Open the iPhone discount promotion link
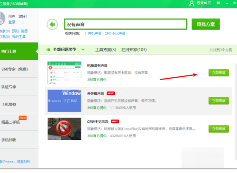Viewport: 237px width, 173px height. click(15, 162)
